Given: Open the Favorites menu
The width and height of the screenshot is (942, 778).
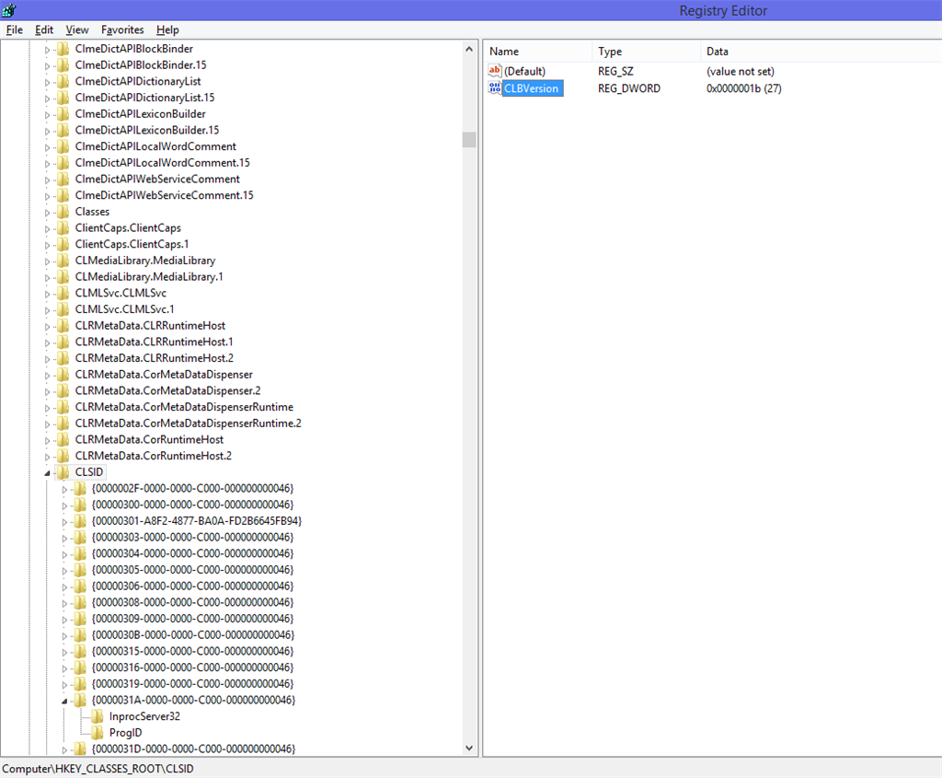Looking at the screenshot, I should coord(122,29).
